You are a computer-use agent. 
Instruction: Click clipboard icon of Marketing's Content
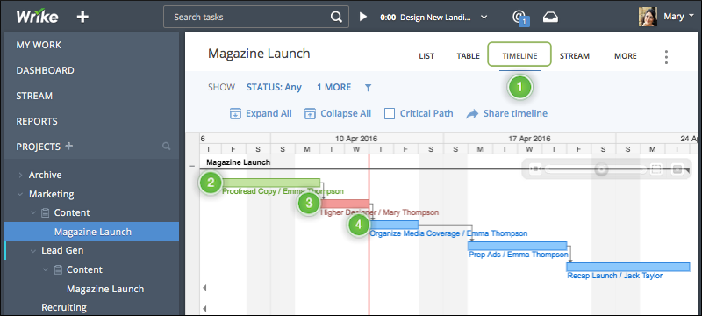pos(46,213)
